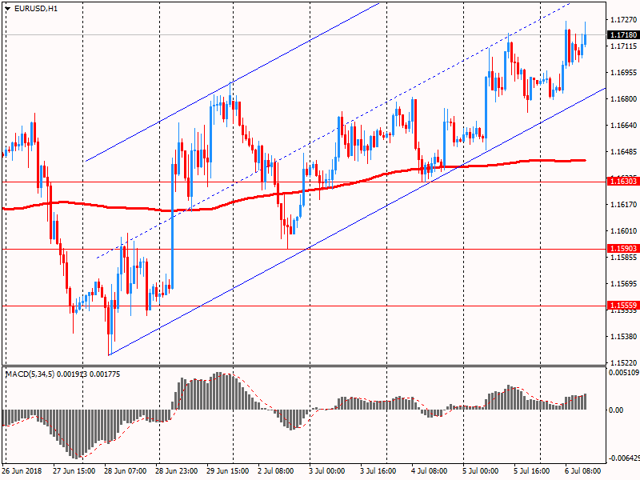Screen dimensions: 640x480
Task: Click the time axis label 29 Jun 15:00
Action: tap(228, 471)
